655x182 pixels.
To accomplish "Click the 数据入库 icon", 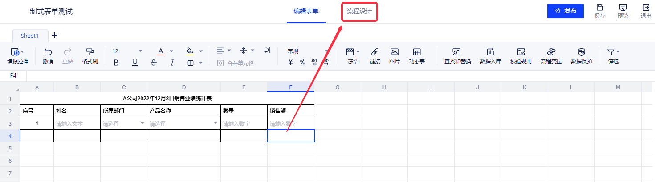I will click(490, 55).
